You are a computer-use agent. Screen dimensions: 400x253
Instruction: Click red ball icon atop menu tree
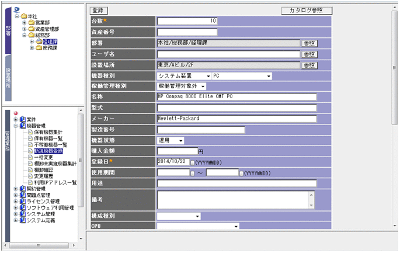coord(16,113)
